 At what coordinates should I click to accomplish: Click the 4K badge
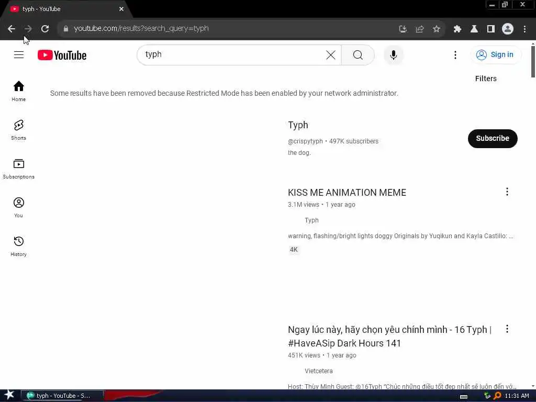294,250
